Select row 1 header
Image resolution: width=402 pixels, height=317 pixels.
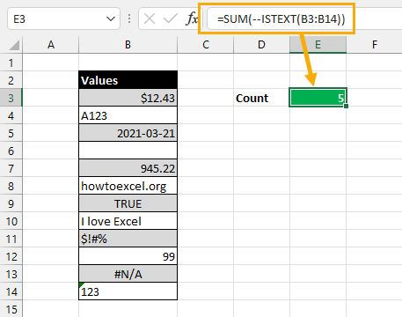click(11, 63)
